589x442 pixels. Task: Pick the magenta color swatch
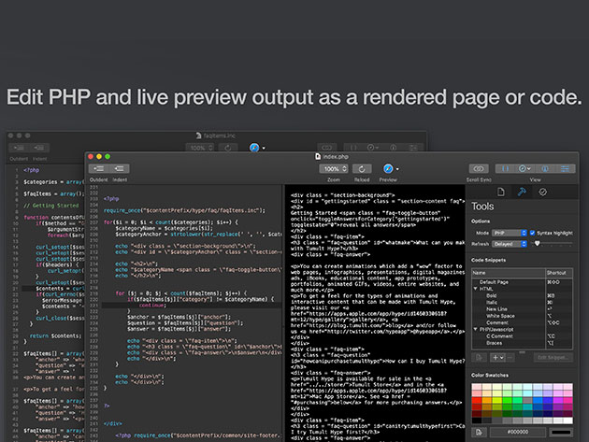[558, 401]
